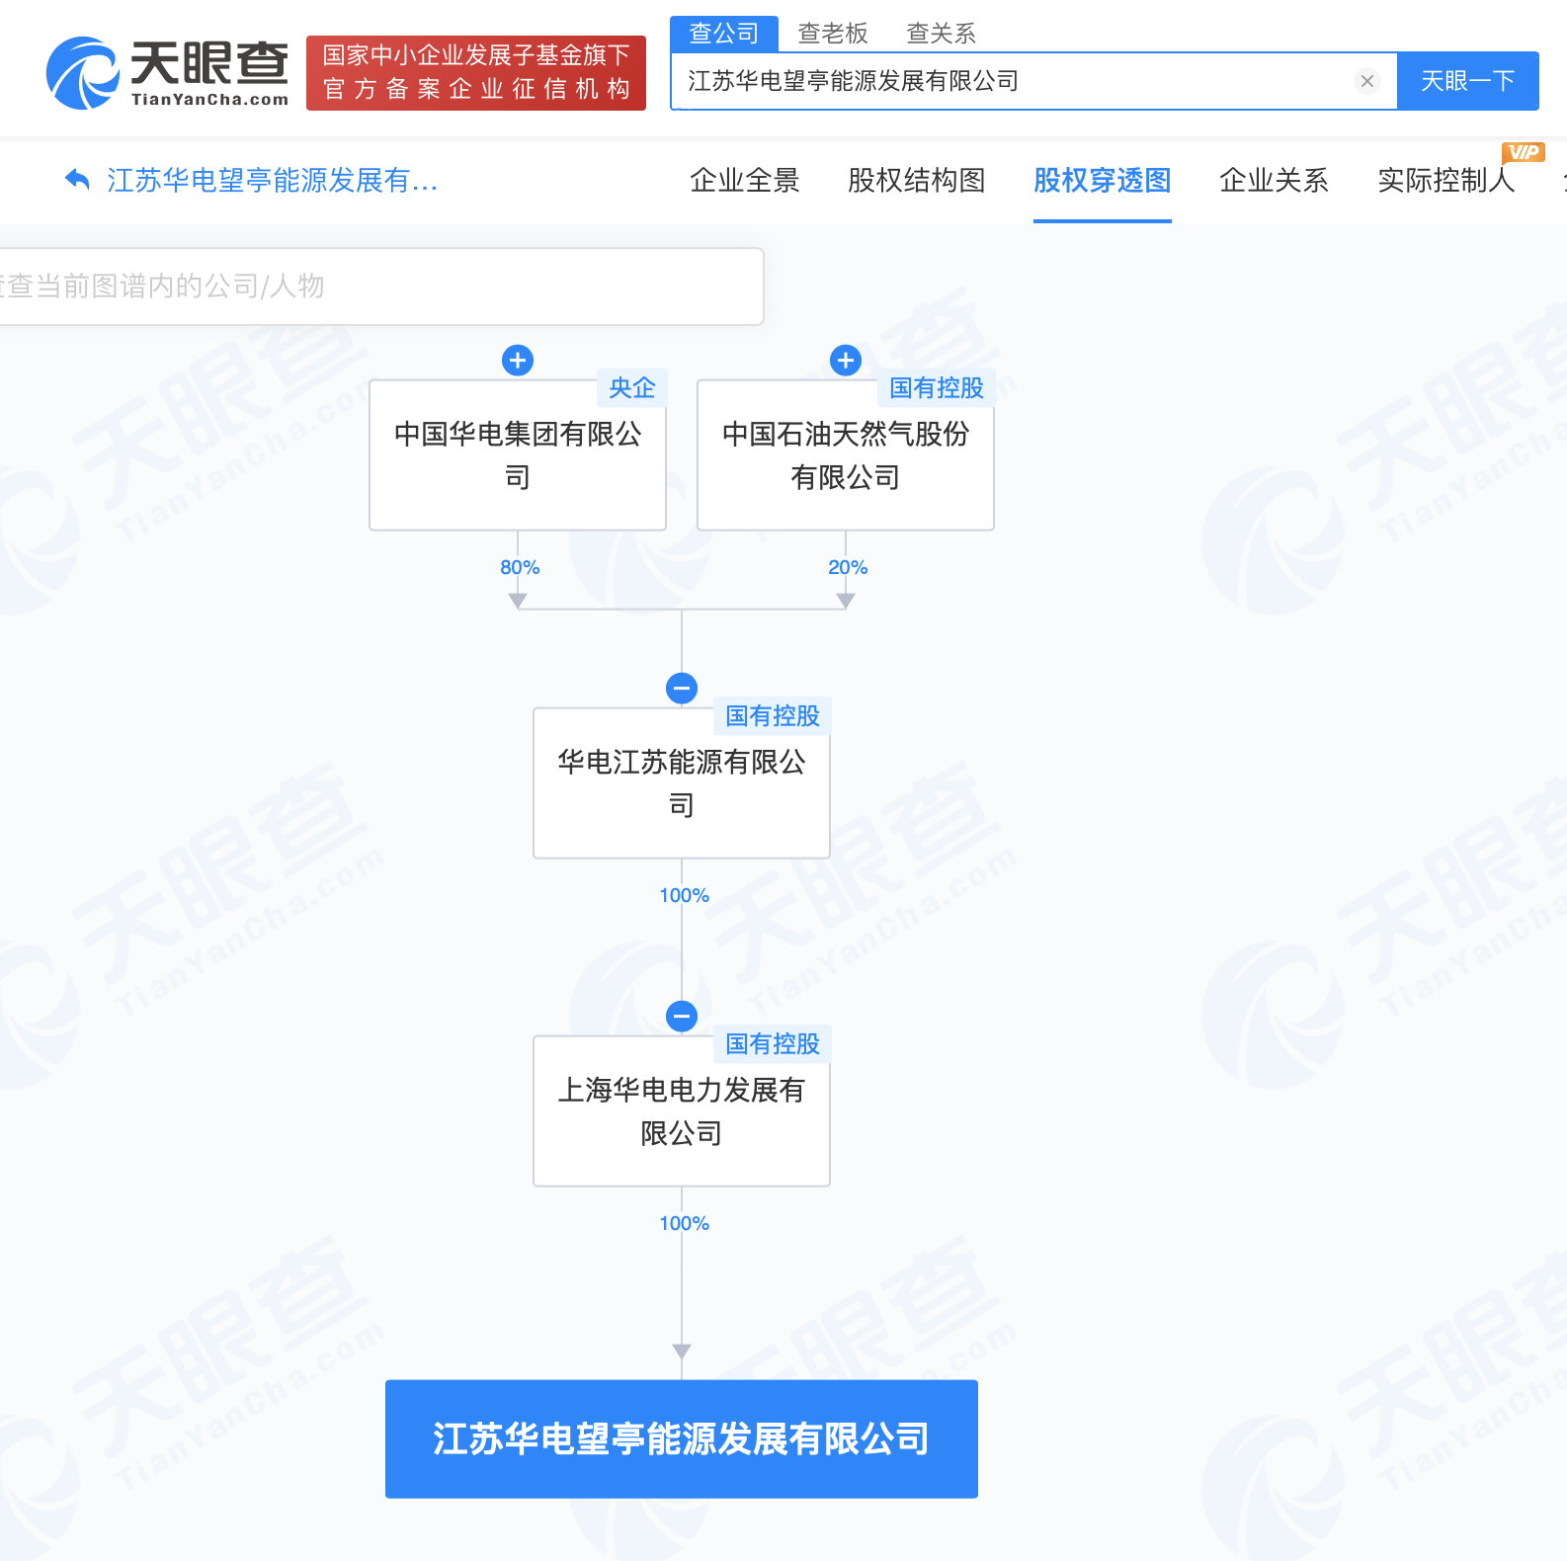Switch to the 查公司 search tab

[x=724, y=34]
